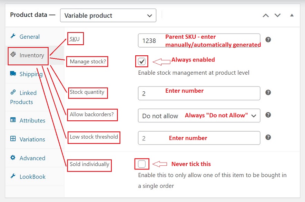This screenshot has height=202, width=305.
Task: Click the Linked Products link icon
Action: pos(13,92)
